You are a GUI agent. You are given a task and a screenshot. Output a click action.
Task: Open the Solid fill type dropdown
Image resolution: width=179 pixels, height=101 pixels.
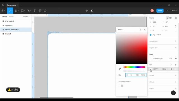coord(121,30)
